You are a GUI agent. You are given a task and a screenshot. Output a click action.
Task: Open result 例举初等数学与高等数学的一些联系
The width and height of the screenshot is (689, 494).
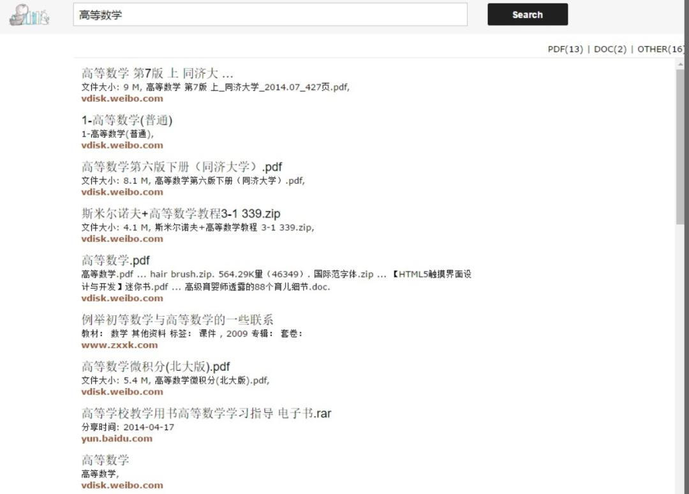click(x=177, y=320)
